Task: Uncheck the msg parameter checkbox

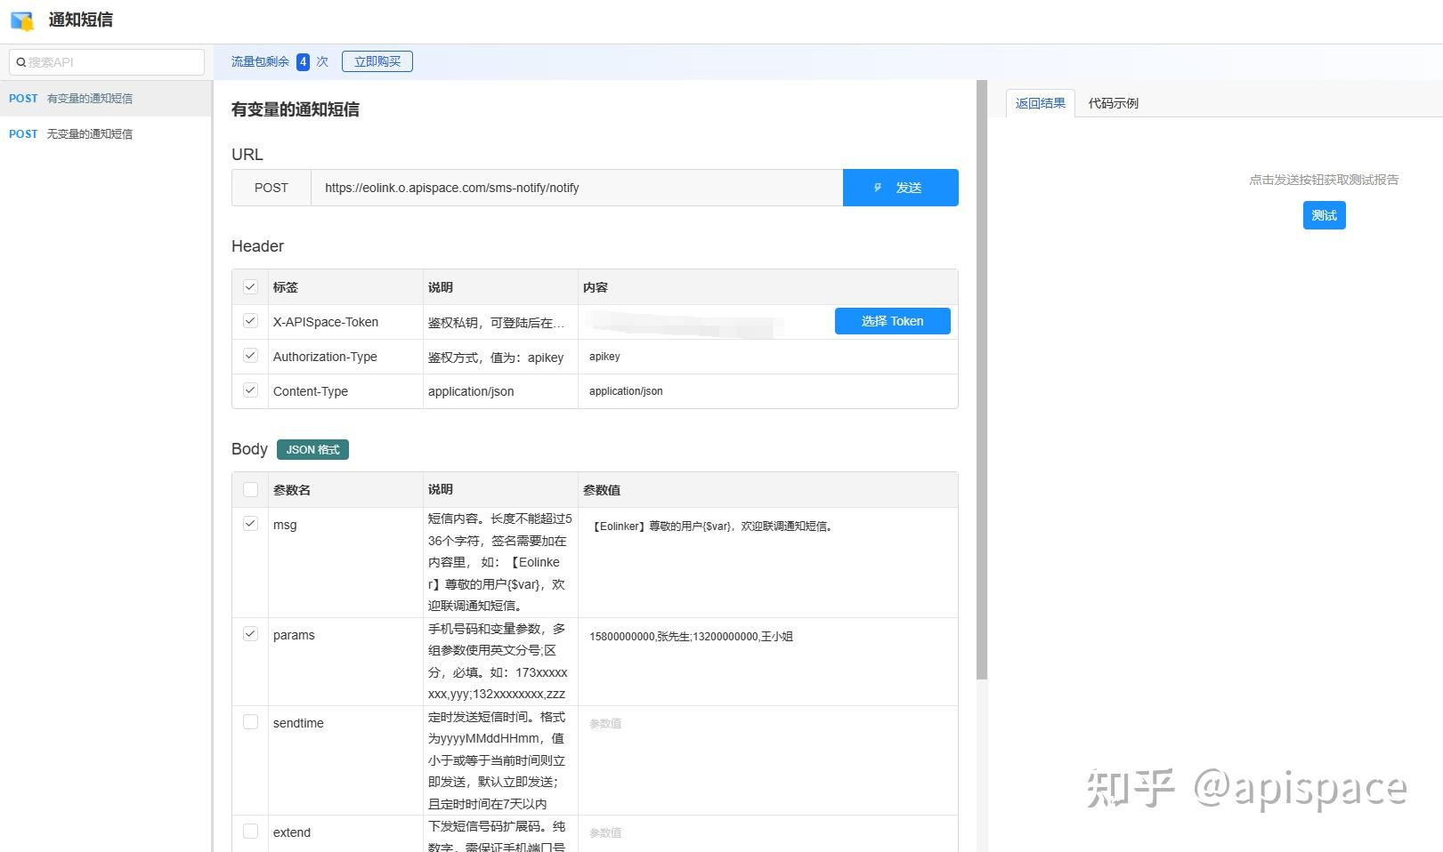Action: (250, 524)
